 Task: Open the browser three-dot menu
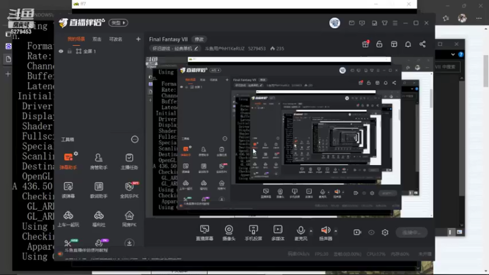pyautogui.click(x=479, y=18)
